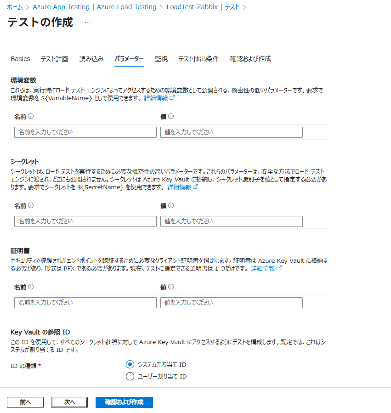Click the ホーム breadcrumb link
The height and width of the screenshot is (413, 391).
(x=14, y=7)
